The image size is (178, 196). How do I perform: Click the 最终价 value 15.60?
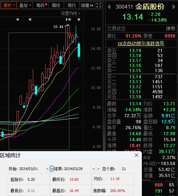(x=74, y=180)
